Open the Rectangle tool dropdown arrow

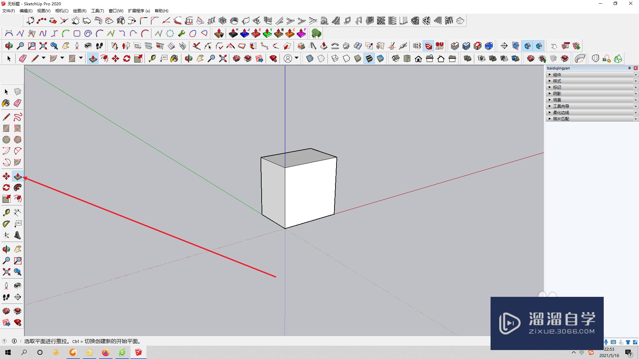click(81, 59)
